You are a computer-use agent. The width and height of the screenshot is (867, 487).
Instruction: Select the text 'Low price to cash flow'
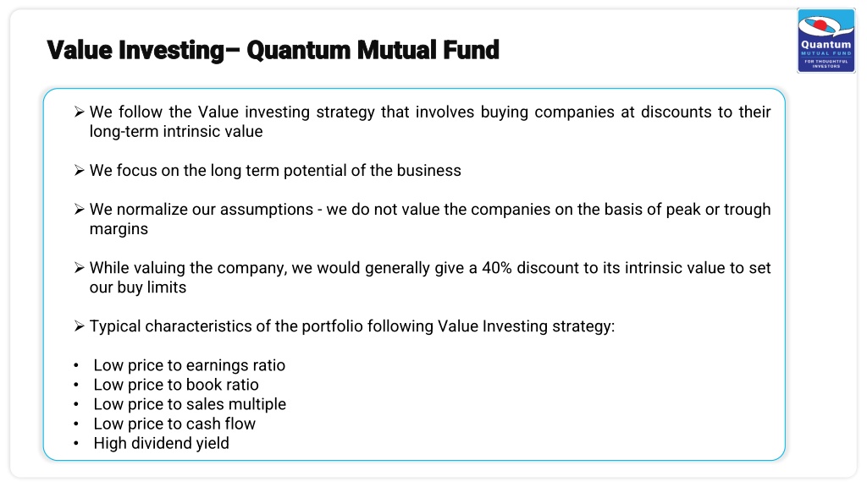174,424
